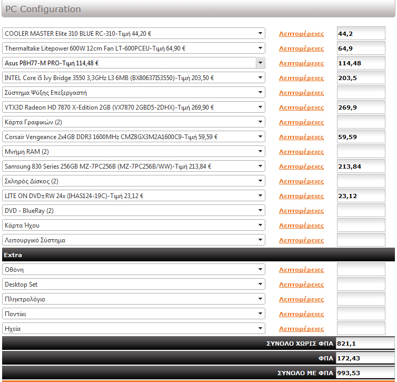
Task: Click the price field showing 59,59
Action: point(361,136)
